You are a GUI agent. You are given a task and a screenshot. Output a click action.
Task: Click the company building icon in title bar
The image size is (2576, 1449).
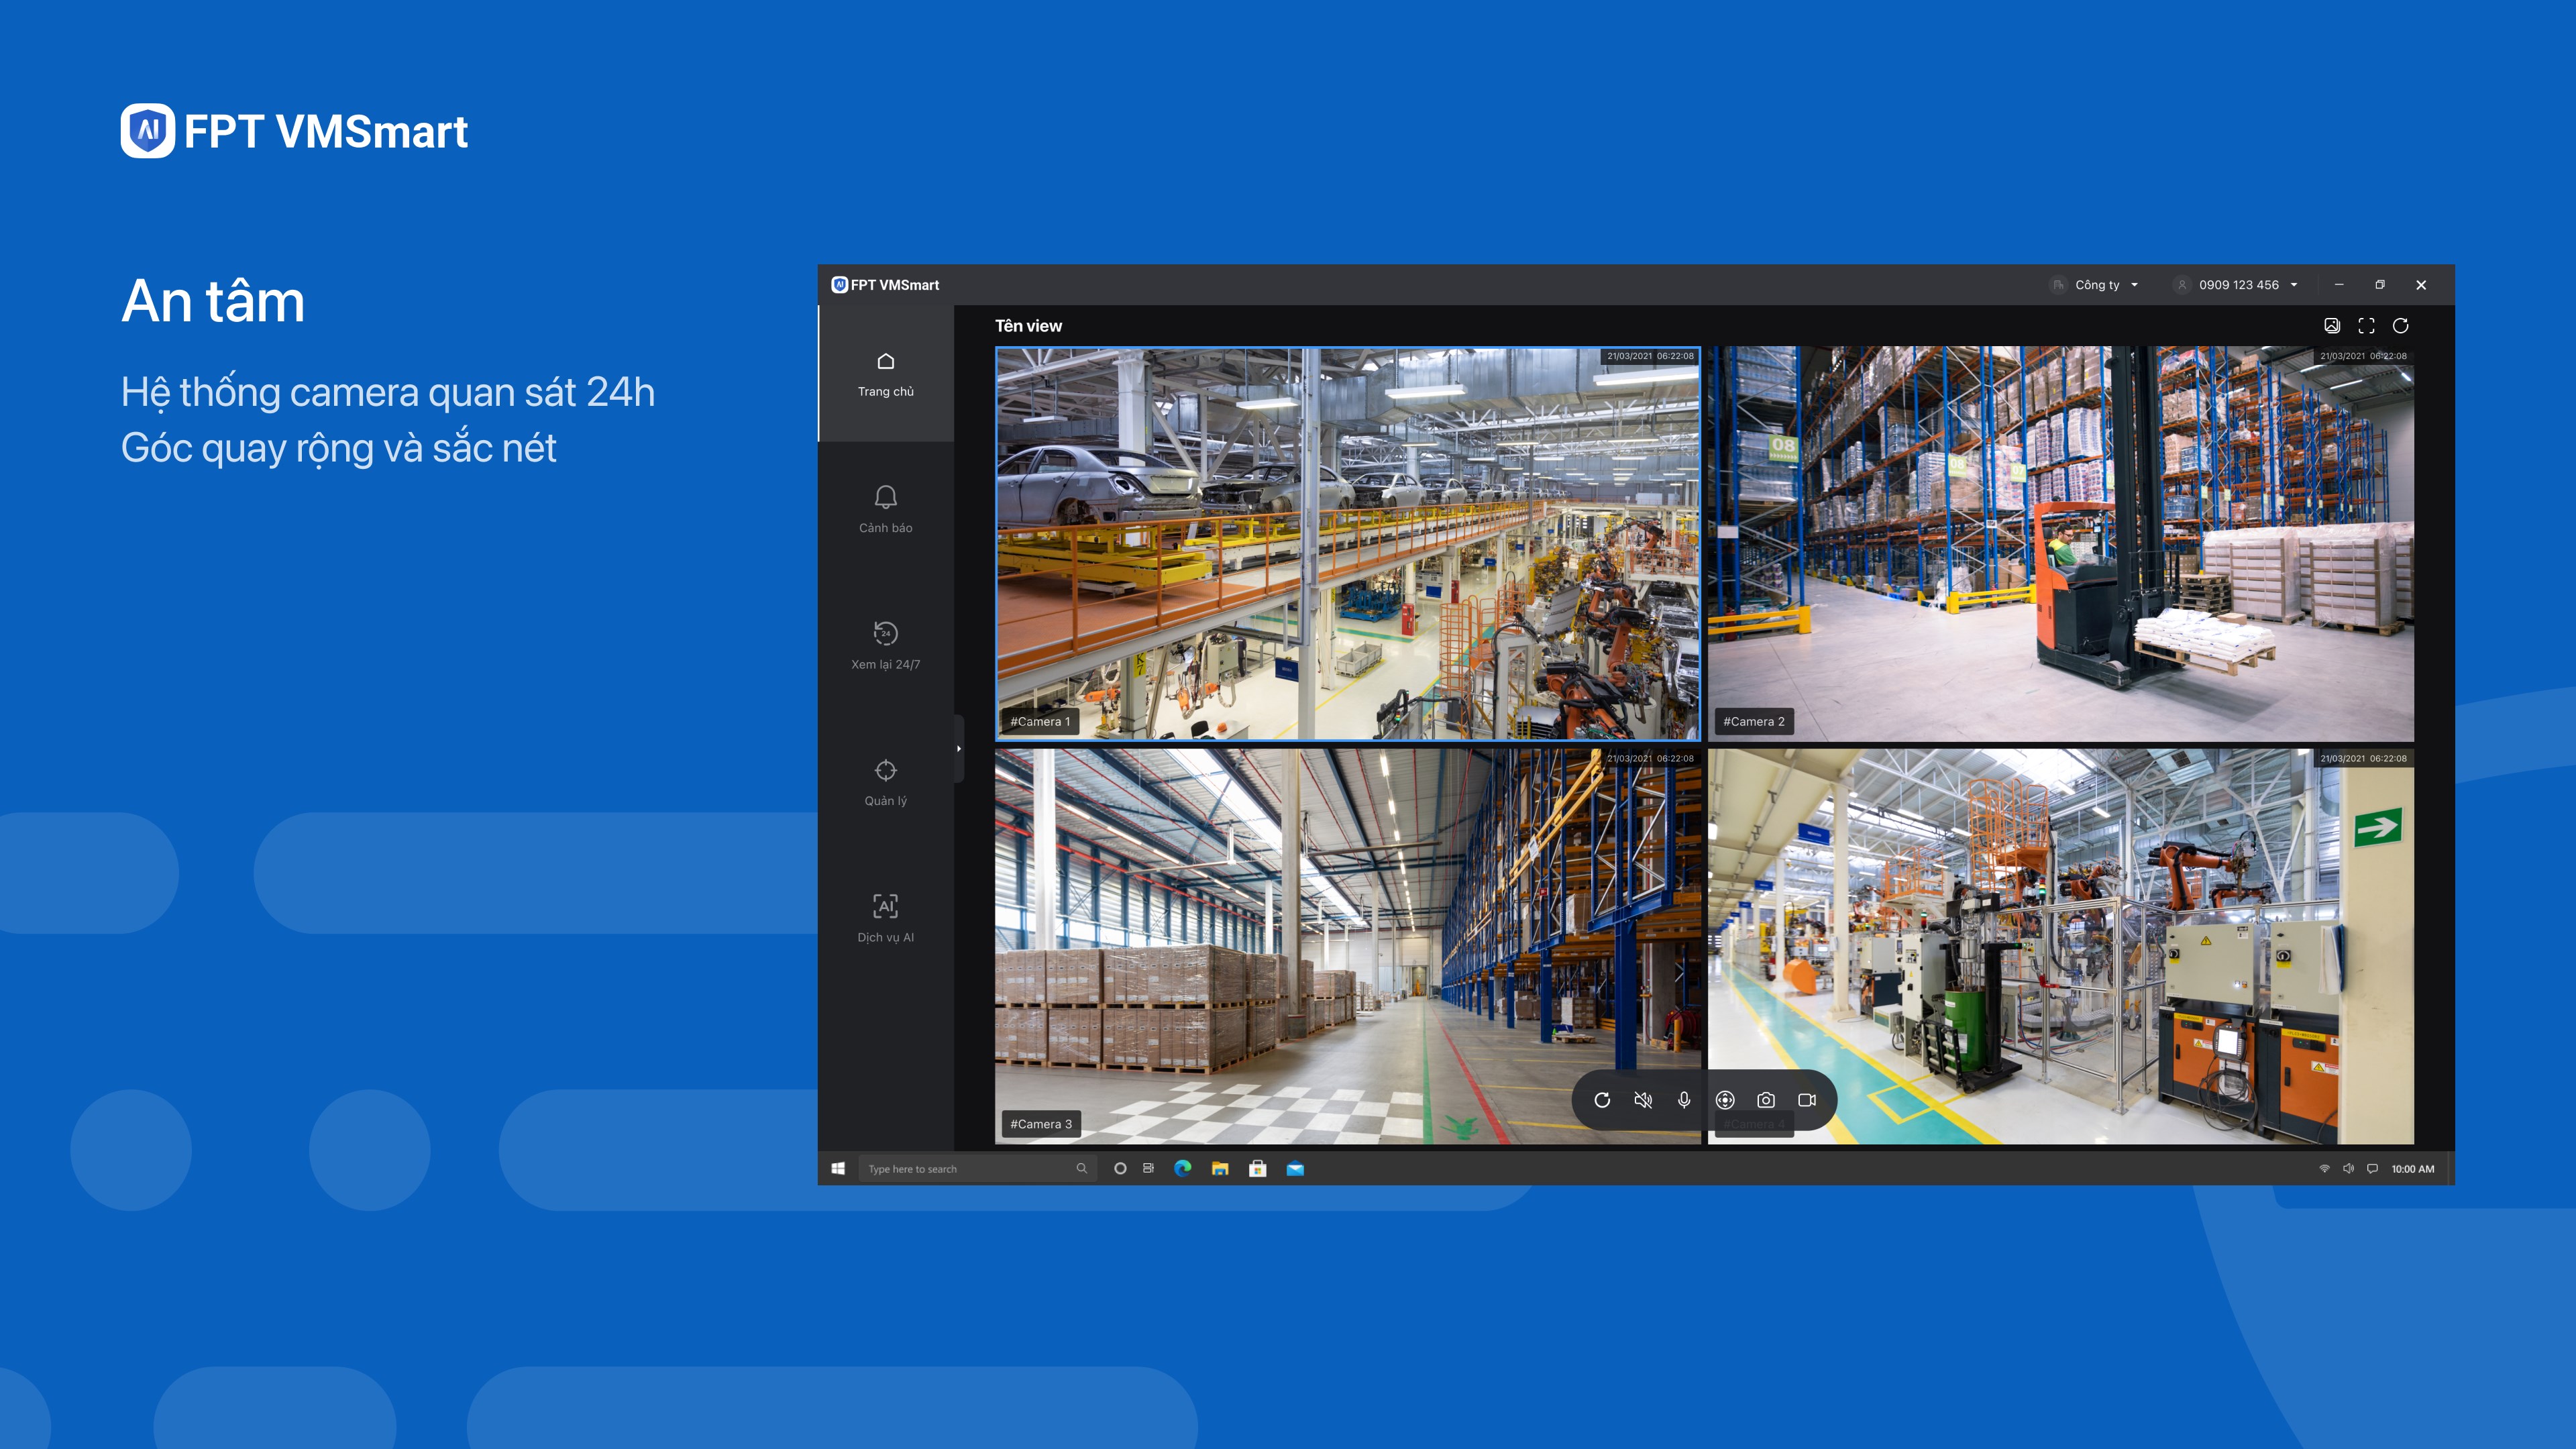click(2058, 285)
